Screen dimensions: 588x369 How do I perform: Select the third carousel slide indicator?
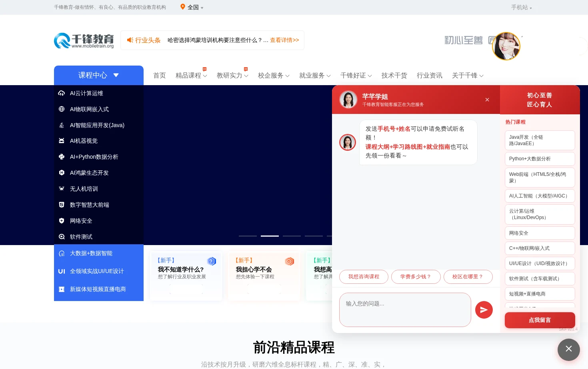(292, 236)
